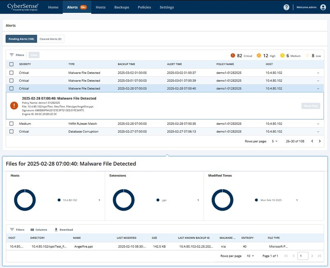330x268 pixels.
Task: Click the 99+ alerts badge
Action: 83,7
